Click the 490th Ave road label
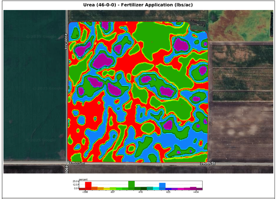Viewport: 279px width, 199px height. pyautogui.click(x=66, y=41)
